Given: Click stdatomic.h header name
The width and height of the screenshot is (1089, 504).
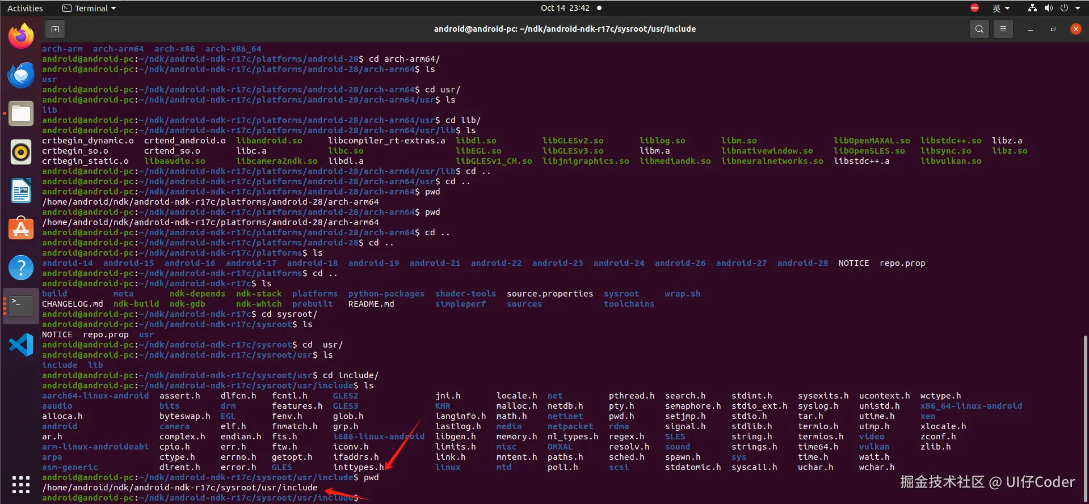Looking at the screenshot, I should coord(693,467).
